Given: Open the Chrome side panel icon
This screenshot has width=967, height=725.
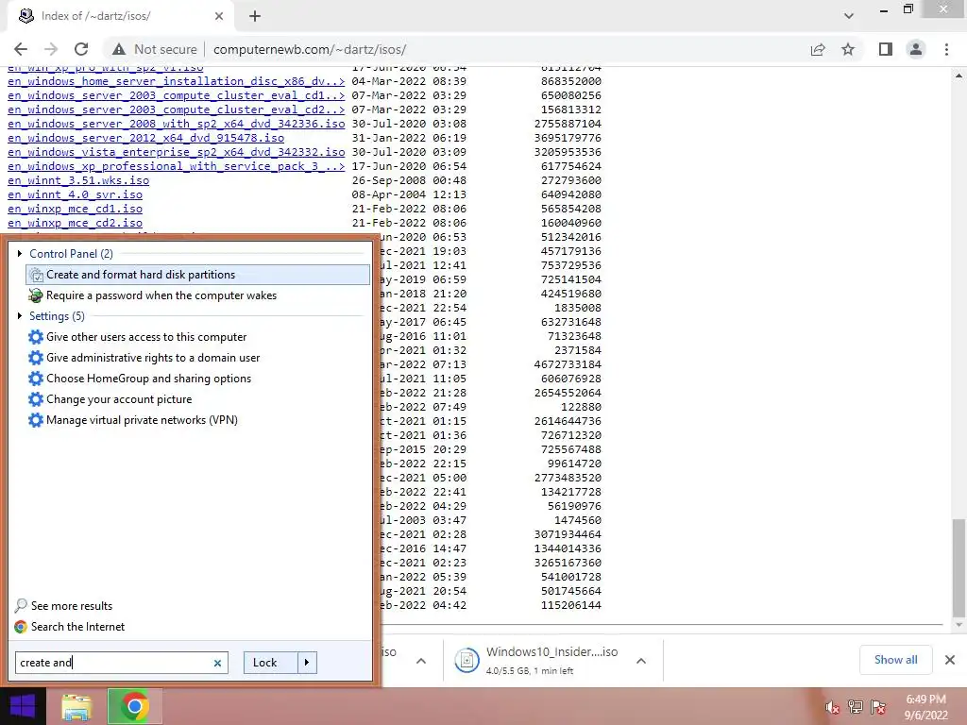Looking at the screenshot, I should pos(886,49).
